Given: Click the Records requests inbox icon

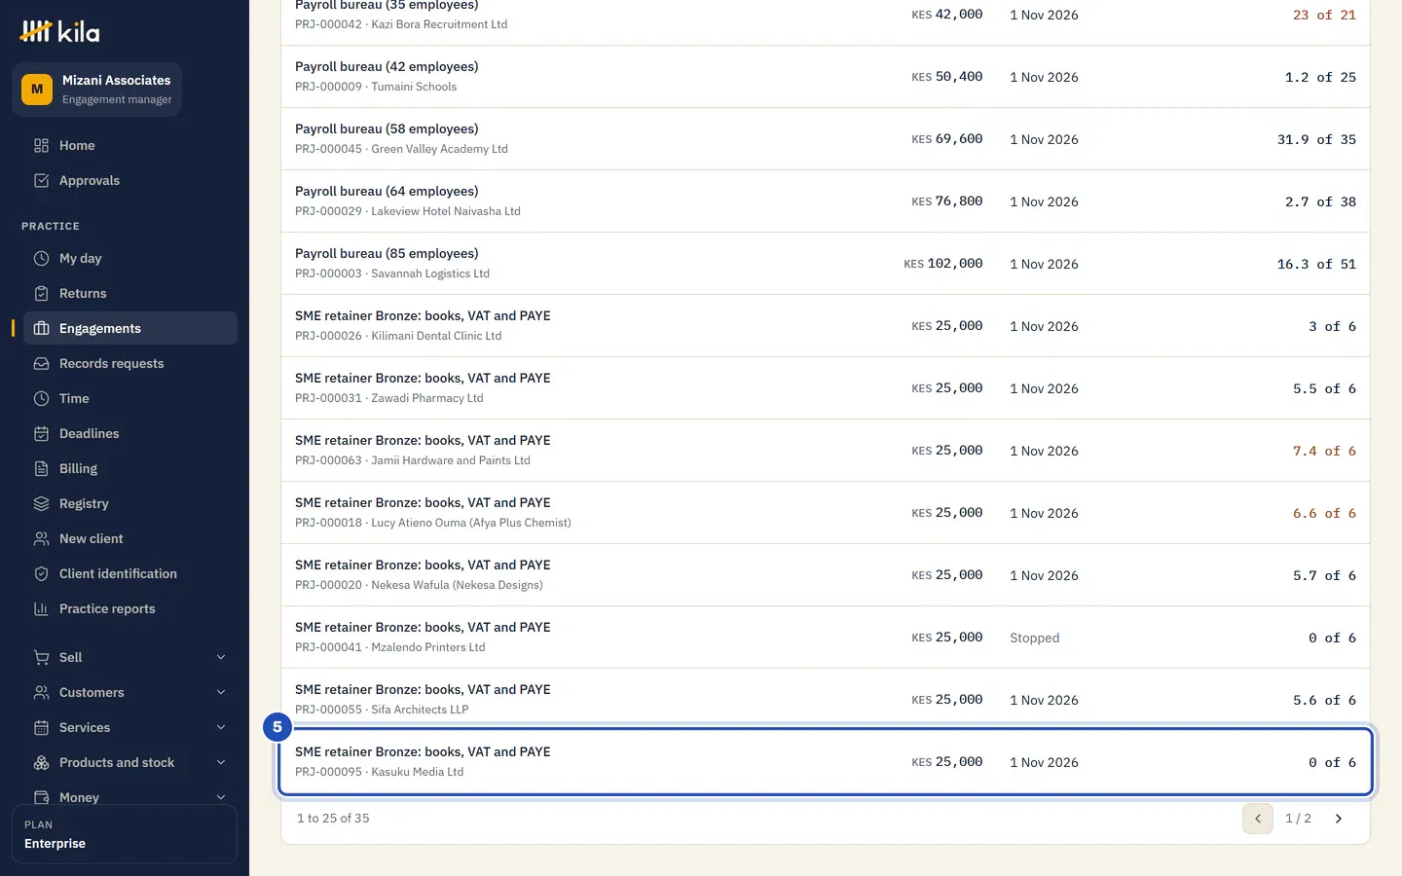Looking at the screenshot, I should pos(41,364).
